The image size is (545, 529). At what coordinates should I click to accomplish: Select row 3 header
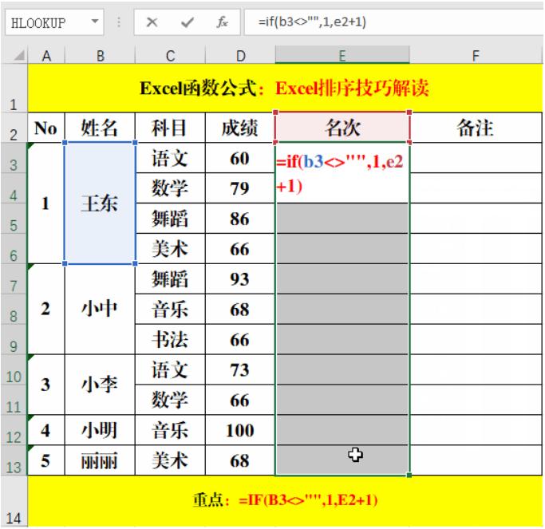click(14, 158)
